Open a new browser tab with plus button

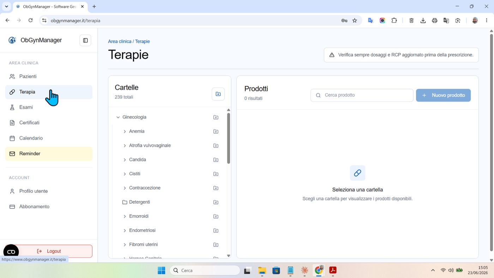click(x=94, y=6)
